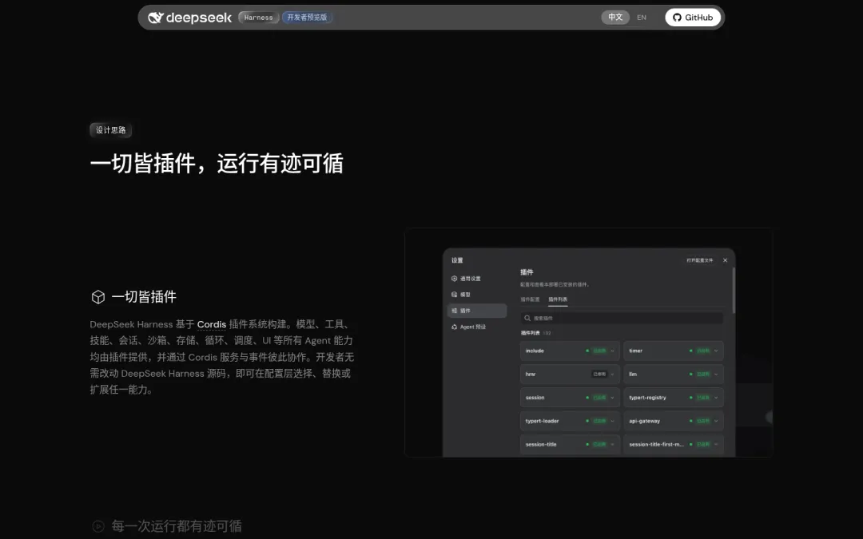The height and width of the screenshot is (539, 863).
Task: Expand the llm plugin chevron
Action: pos(716,374)
